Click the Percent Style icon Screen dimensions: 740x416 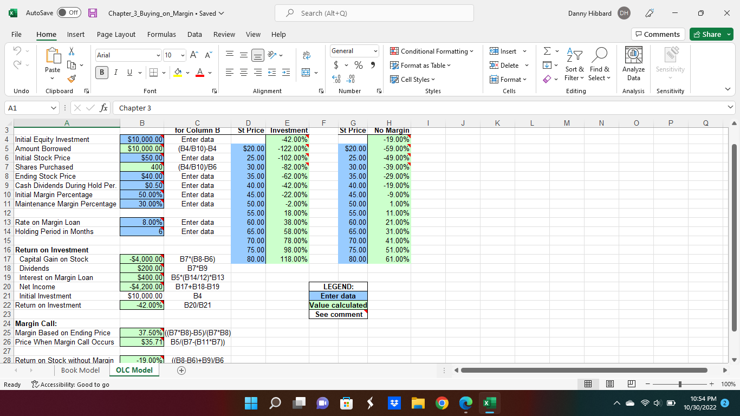[x=358, y=65]
